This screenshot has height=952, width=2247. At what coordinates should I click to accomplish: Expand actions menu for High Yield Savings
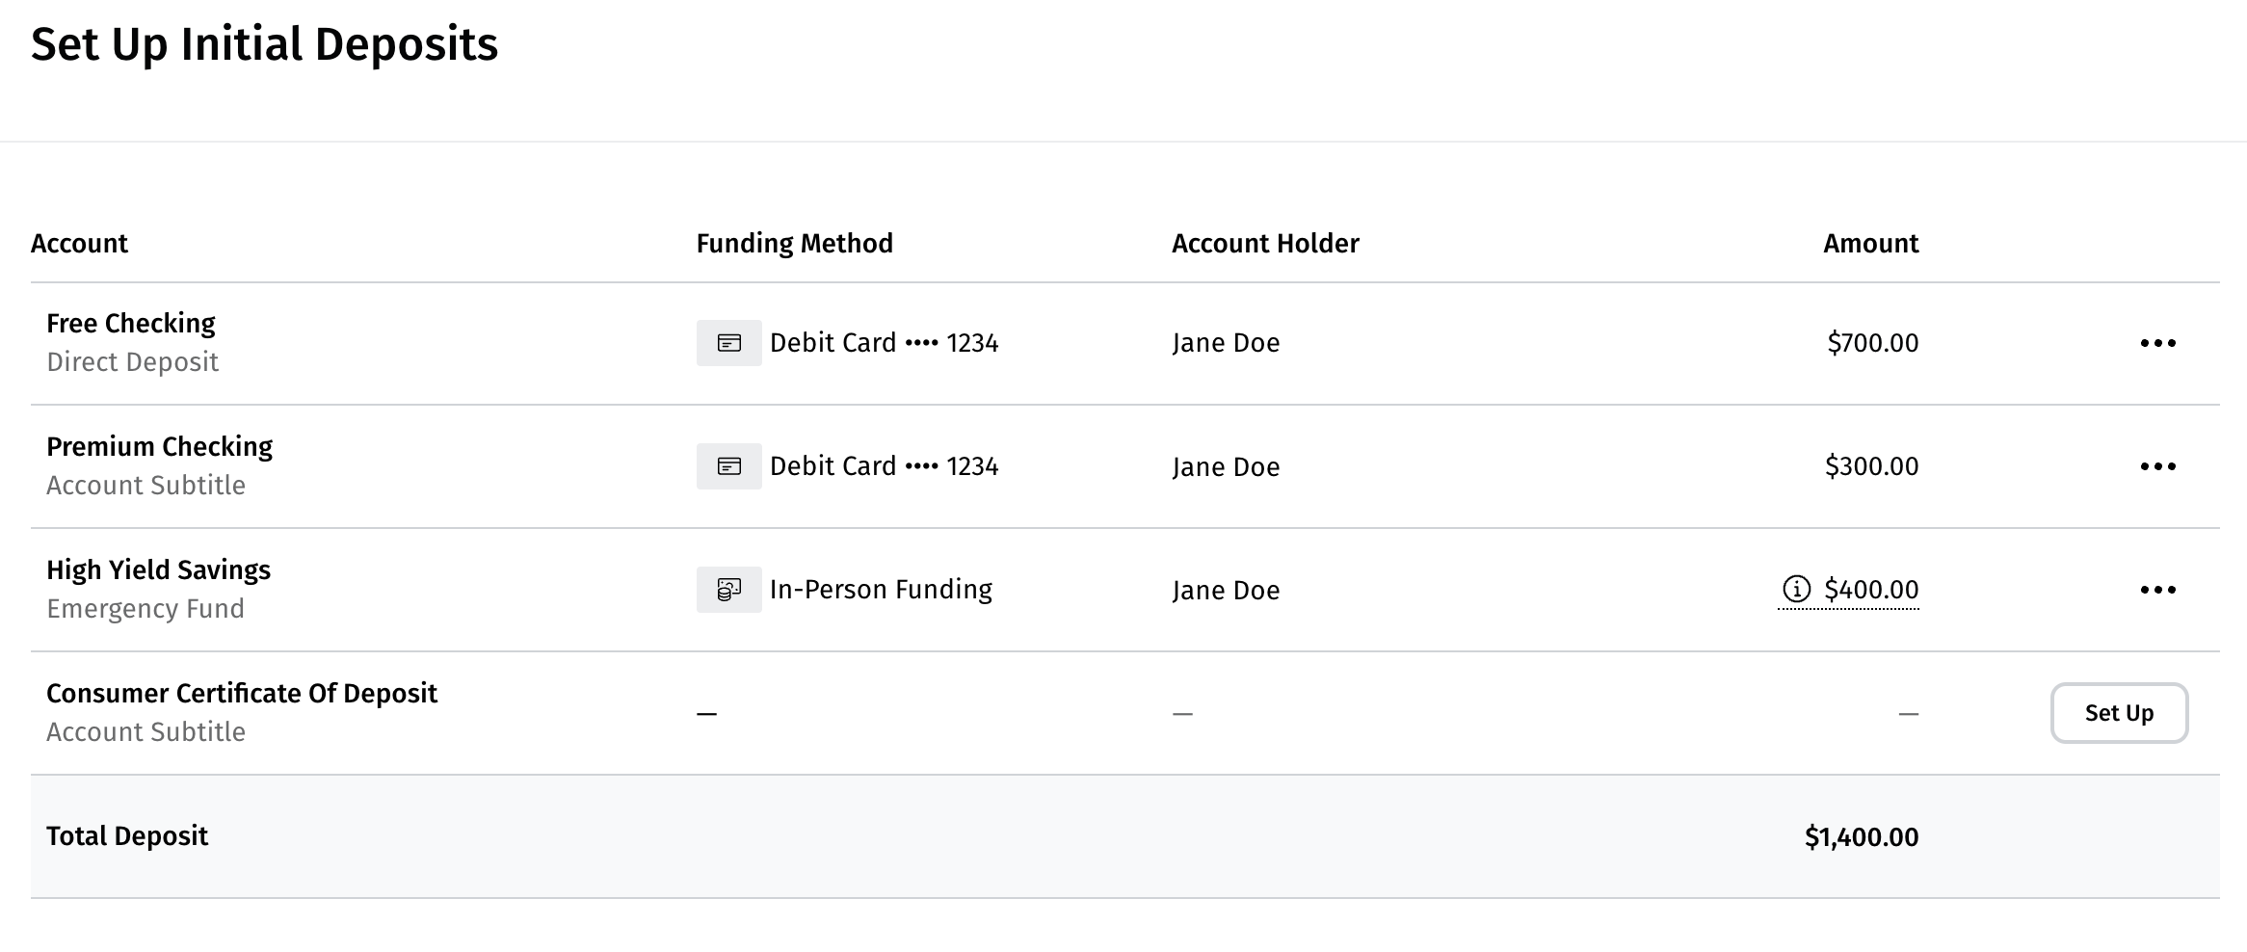2157,590
